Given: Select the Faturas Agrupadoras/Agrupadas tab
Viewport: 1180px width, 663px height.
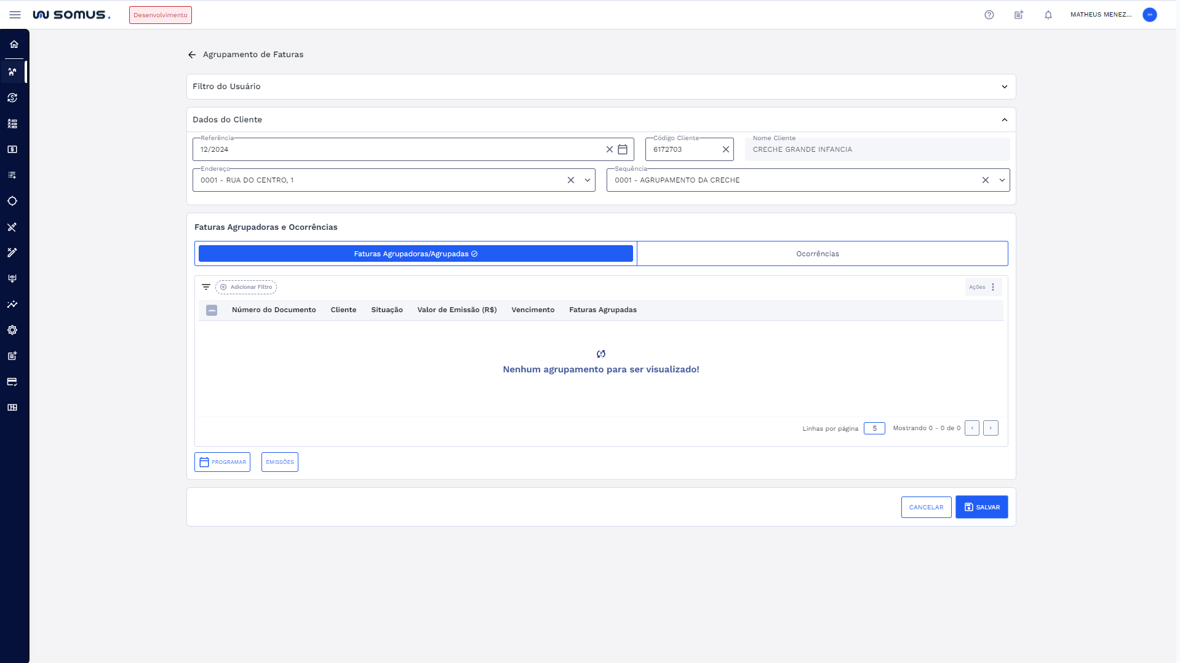Looking at the screenshot, I should [415, 254].
